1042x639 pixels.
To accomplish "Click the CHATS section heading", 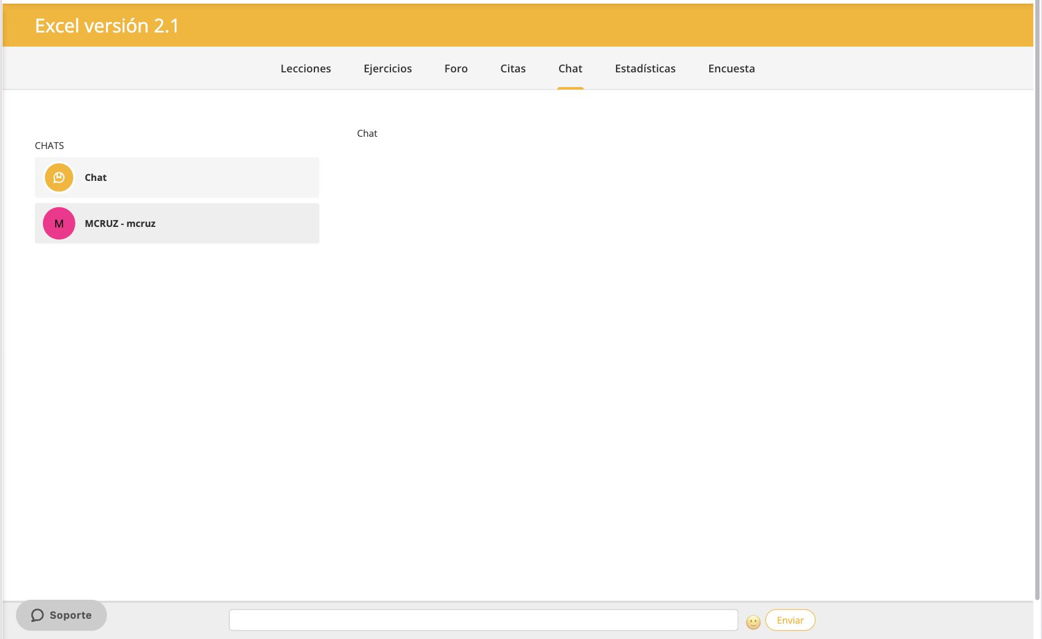I will click(49, 145).
